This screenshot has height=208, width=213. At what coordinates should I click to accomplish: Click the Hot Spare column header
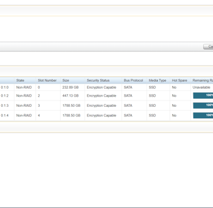pyautogui.click(x=180, y=81)
